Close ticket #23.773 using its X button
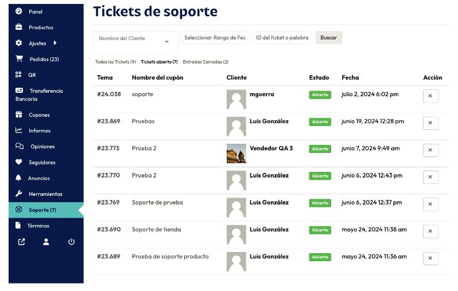The width and height of the screenshot is (458, 291). (430, 150)
